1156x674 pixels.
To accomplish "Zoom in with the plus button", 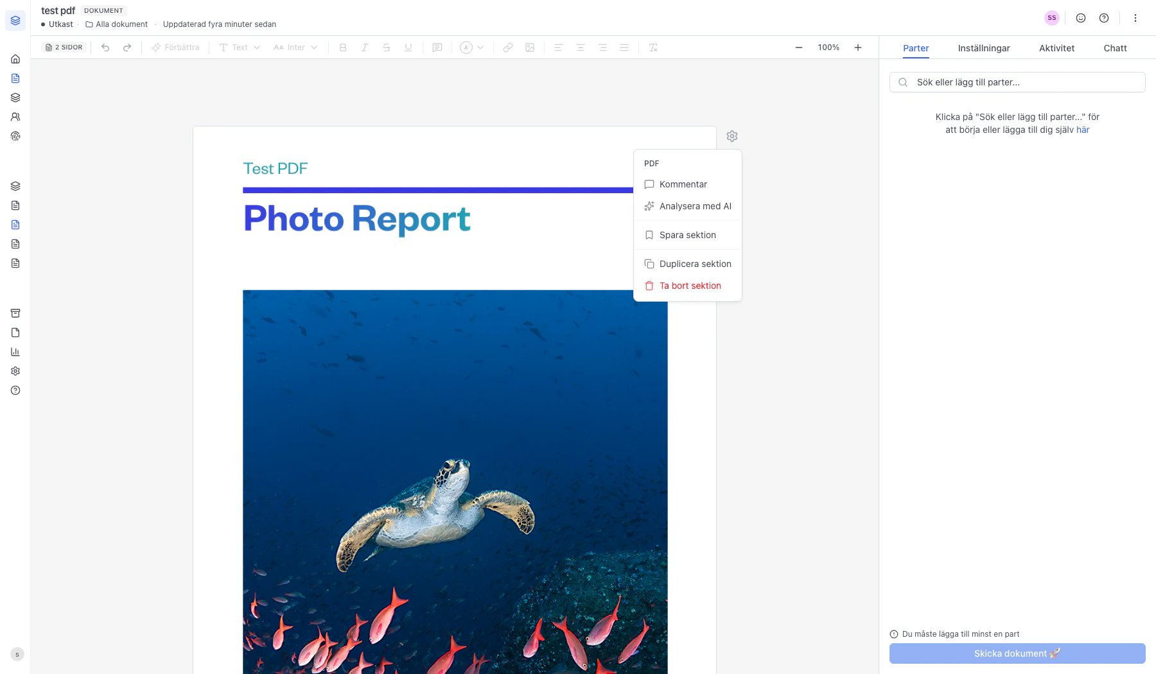I will (x=858, y=48).
